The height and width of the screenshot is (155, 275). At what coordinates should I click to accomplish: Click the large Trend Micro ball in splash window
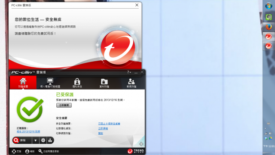click(x=118, y=47)
